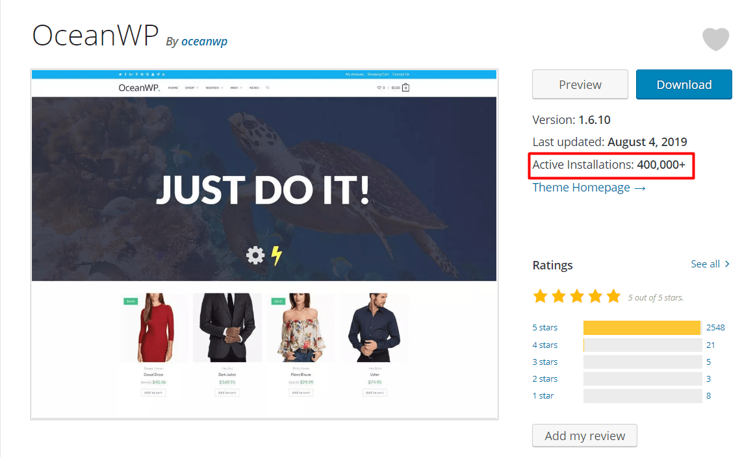Open the 3 stars reviews link
This screenshot has height=457, width=755.
[545, 362]
